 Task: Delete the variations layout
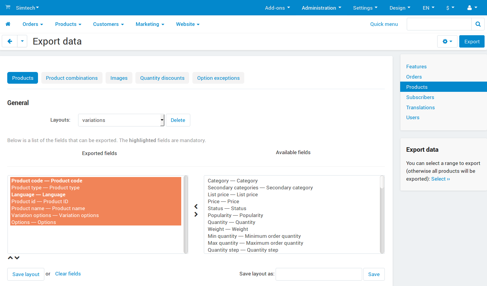[178, 120]
